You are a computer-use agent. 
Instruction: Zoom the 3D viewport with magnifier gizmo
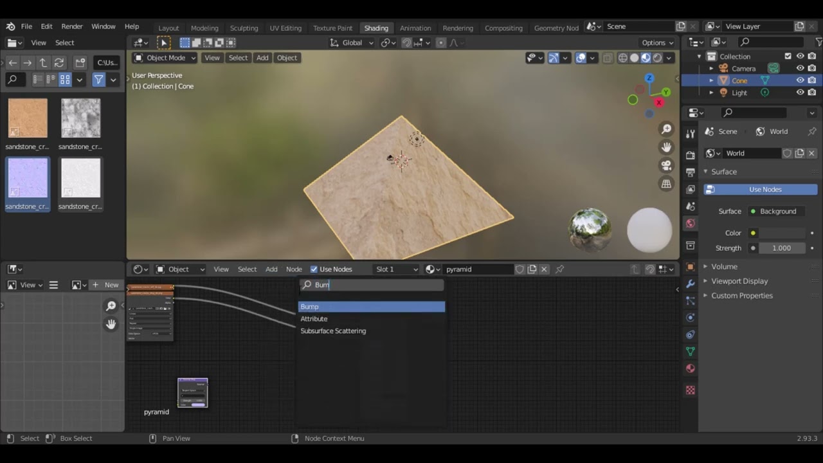coord(667,129)
